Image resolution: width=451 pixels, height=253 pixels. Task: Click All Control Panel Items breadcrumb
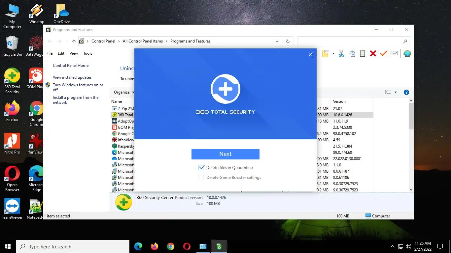click(143, 41)
